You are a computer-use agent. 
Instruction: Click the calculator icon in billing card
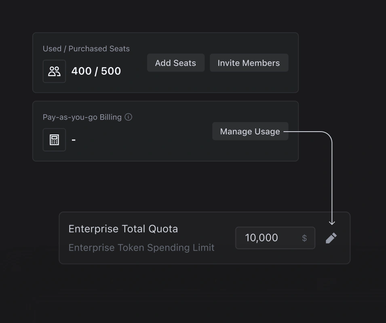click(x=54, y=140)
